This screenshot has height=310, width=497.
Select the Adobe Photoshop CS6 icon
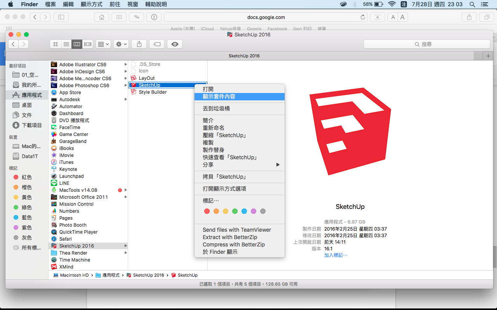(54, 86)
